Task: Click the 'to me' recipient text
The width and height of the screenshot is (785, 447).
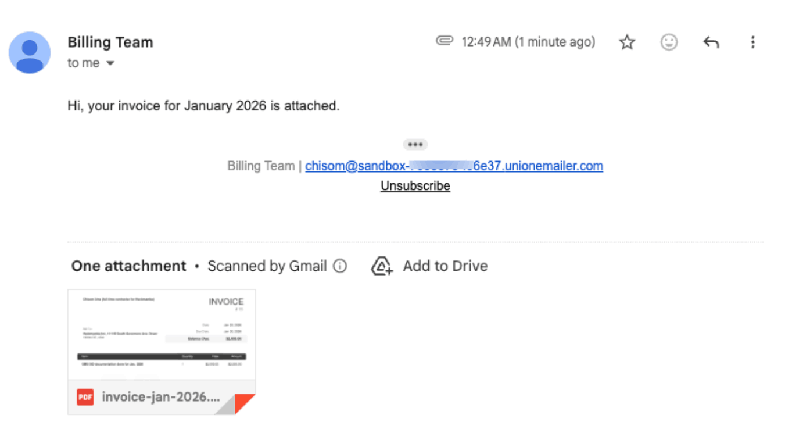Action: (x=83, y=63)
